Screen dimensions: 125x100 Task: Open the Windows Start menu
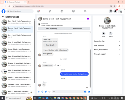point(2,98)
